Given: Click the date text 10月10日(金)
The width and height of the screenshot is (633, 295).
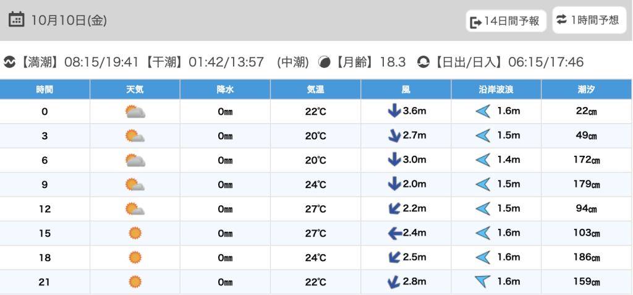Looking at the screenshot, I should tap(69, 20).
